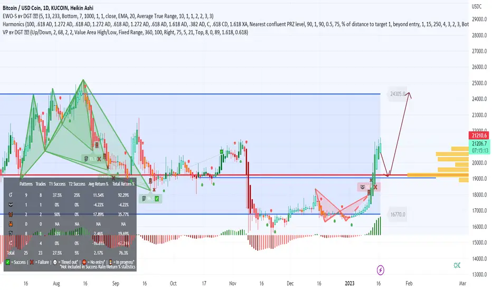This screenshot has height=290, width=492.
Task: Click the Total row label in stats table
Action: 11,253
